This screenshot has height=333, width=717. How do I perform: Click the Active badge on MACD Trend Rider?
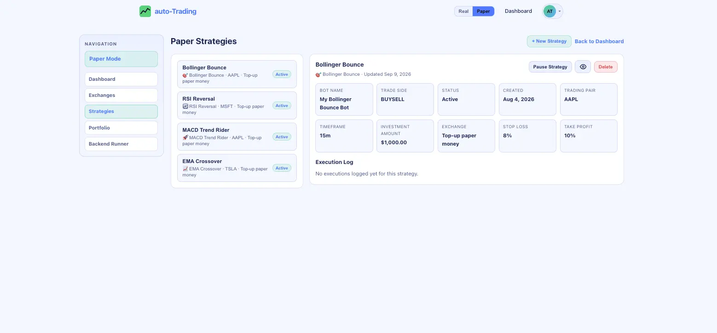(282, 137)
